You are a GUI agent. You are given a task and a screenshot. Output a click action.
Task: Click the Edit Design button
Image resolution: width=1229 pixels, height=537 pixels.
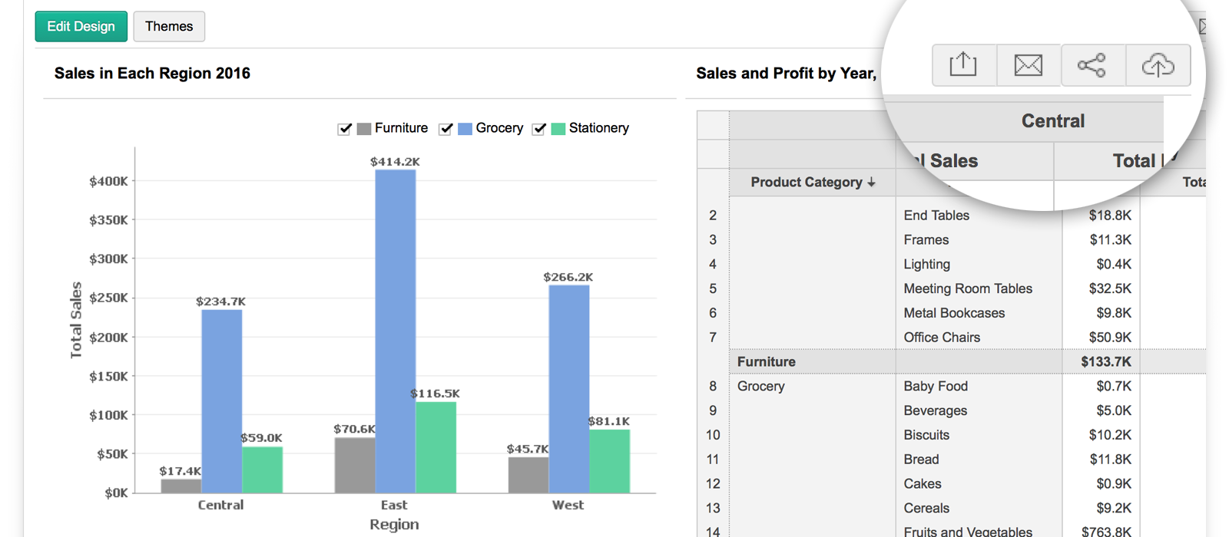[81, 26]
